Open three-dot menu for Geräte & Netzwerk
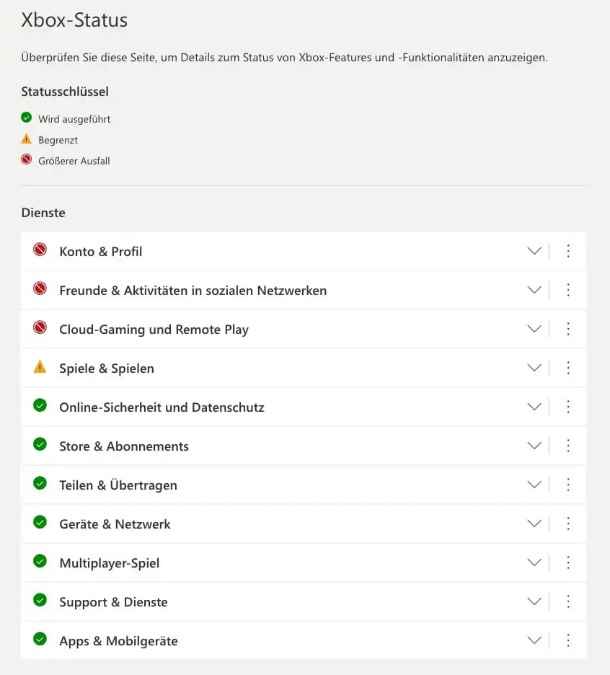 (568, 524)
